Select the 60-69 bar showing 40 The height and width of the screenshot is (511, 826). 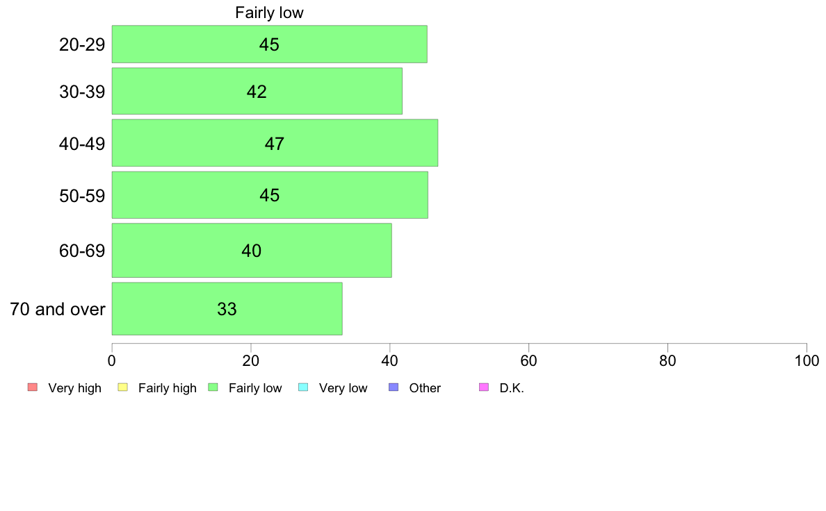[x=252, y=250]
